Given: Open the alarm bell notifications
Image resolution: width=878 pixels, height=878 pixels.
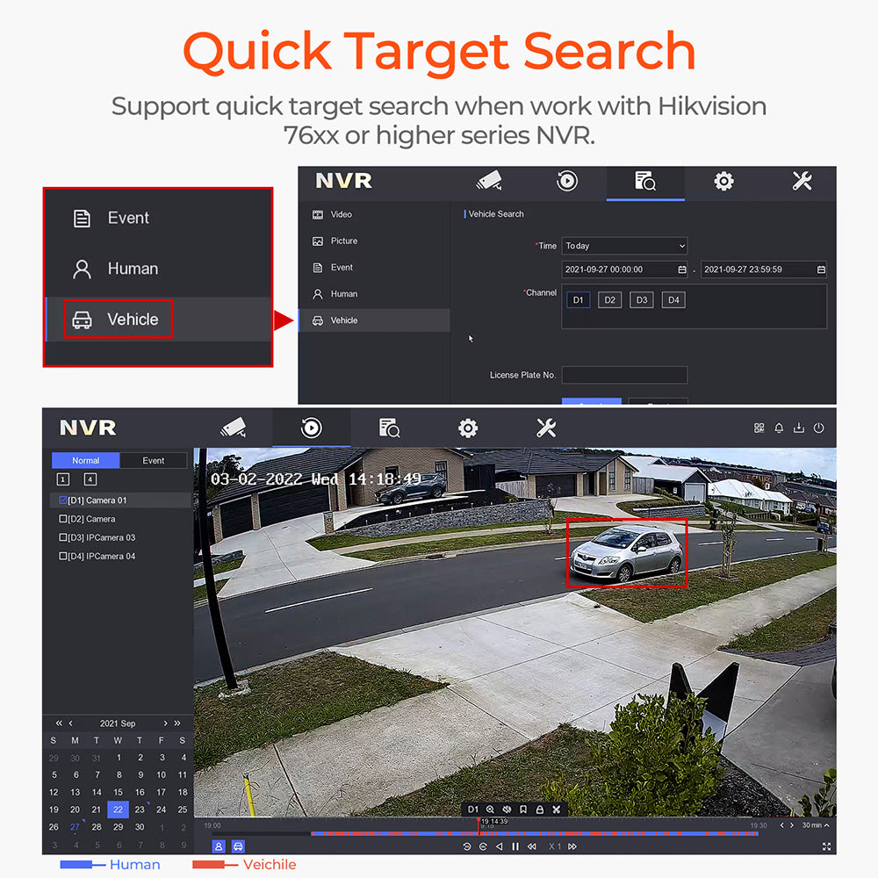Looking at the screenshot, I should pyautogui.click(x=779, y=428).
